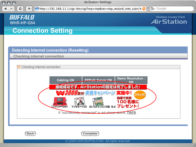Click the red 接続成功です banner
196x147 pixels.
(x=98, y=87)
